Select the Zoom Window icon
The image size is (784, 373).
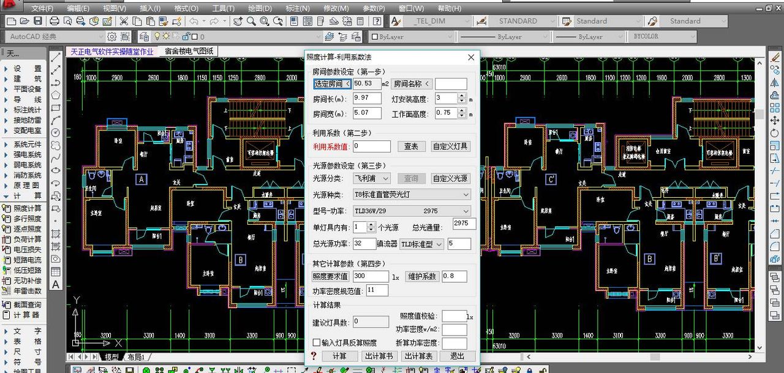tap(263, 21)
